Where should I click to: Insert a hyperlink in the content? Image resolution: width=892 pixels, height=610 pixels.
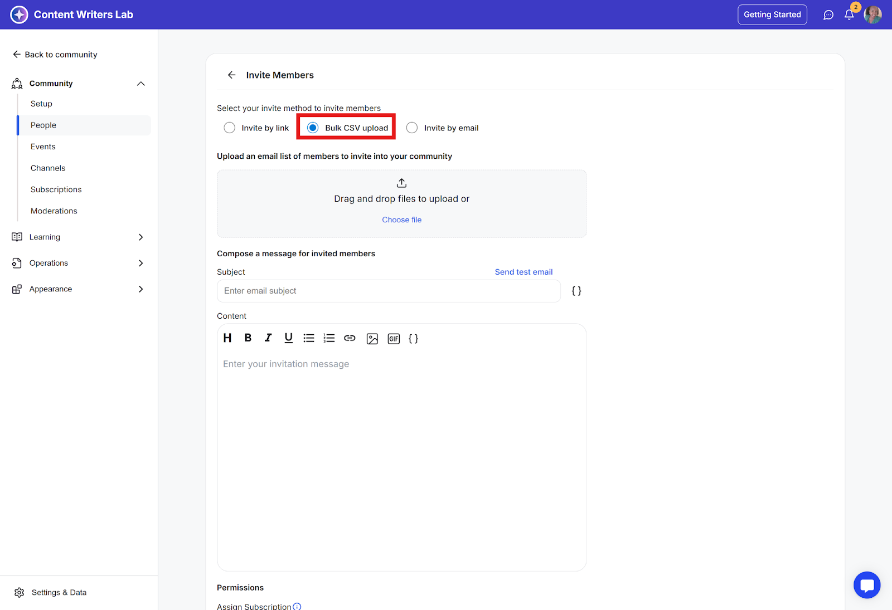point(350,338)
